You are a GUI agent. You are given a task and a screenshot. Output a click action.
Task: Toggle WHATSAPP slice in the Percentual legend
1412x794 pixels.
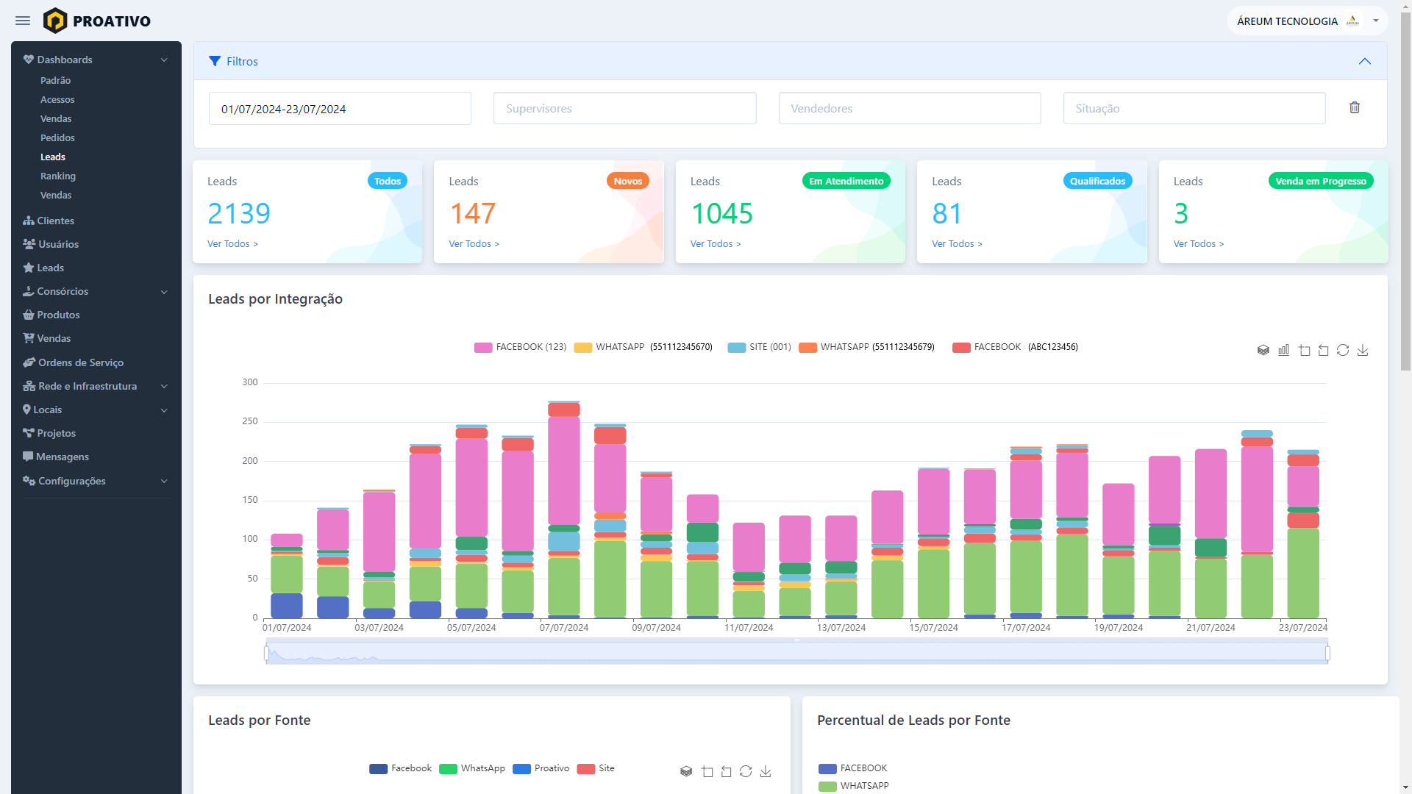854,786
